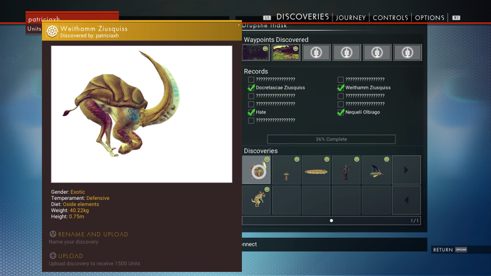Tick the unknown record checkbox directly below Hate
This screenshot has height=276, width=491.
251,120
